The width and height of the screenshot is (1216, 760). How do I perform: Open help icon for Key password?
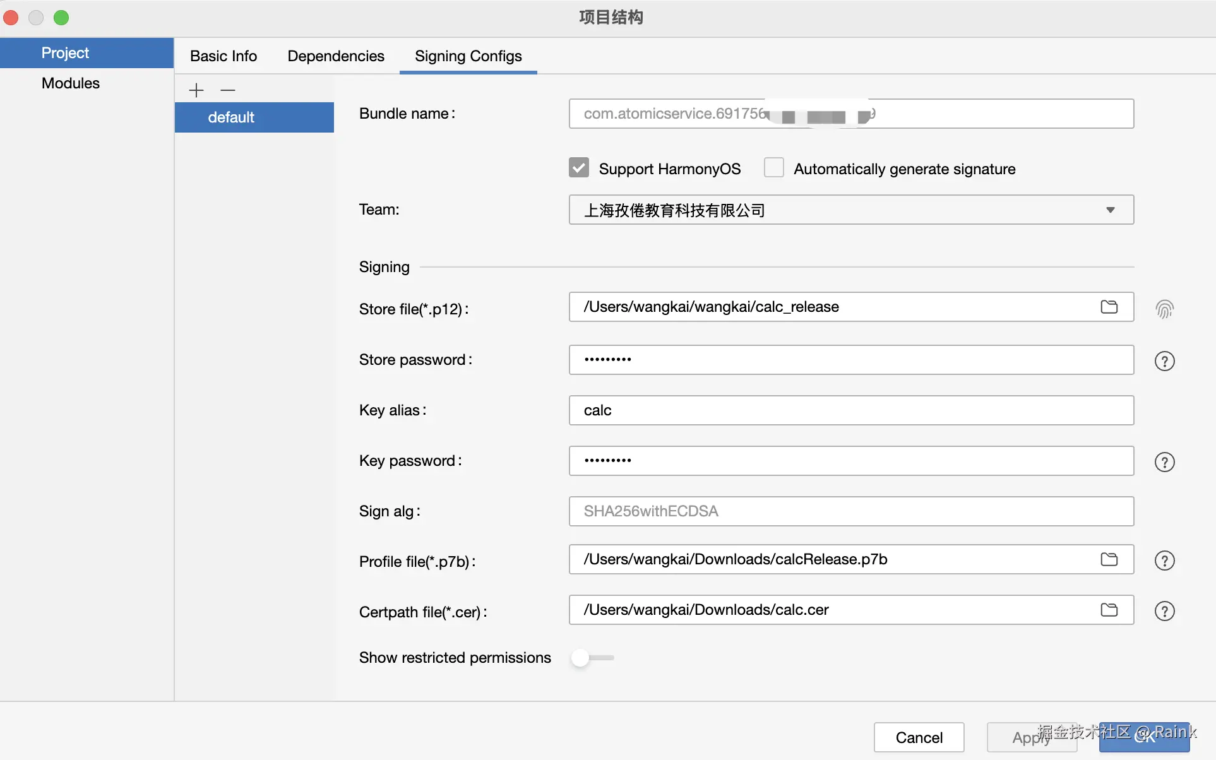(x=1164, y=462)
